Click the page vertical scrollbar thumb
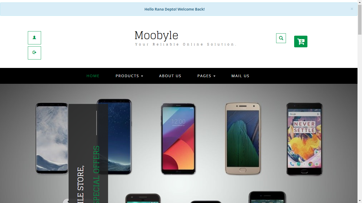 point(360,19)
